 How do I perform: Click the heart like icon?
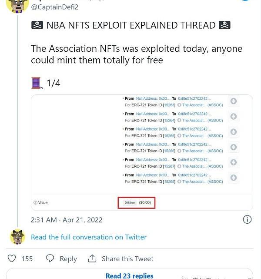12,259
